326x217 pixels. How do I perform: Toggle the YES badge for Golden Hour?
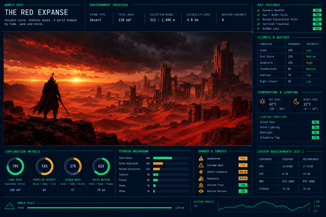(x=315, y=122)
